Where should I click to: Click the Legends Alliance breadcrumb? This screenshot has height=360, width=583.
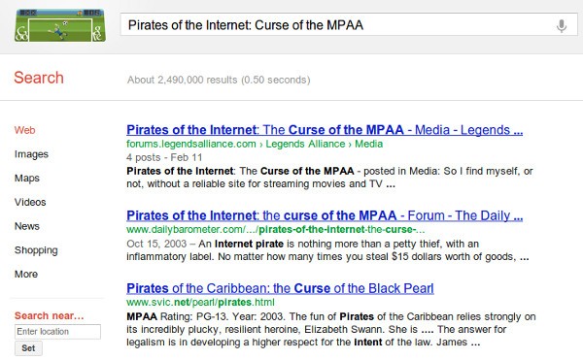click(x=305, y=144)
